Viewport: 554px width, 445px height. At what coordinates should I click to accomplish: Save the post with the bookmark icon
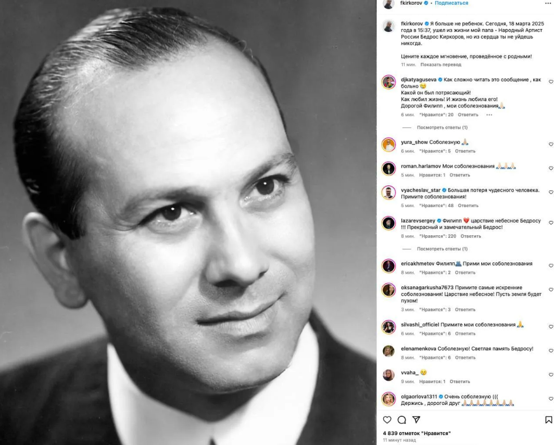click(548, 419)
